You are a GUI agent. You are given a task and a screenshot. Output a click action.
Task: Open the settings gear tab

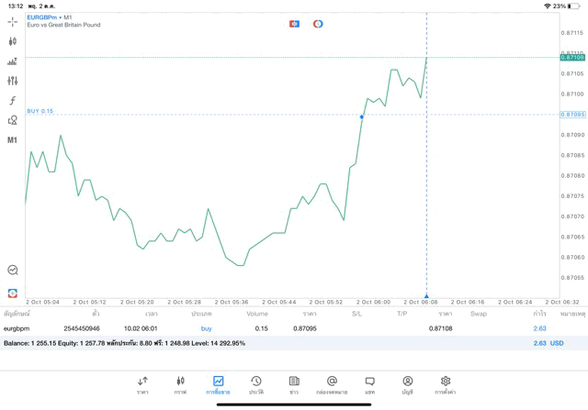click(x=446, y=384)
